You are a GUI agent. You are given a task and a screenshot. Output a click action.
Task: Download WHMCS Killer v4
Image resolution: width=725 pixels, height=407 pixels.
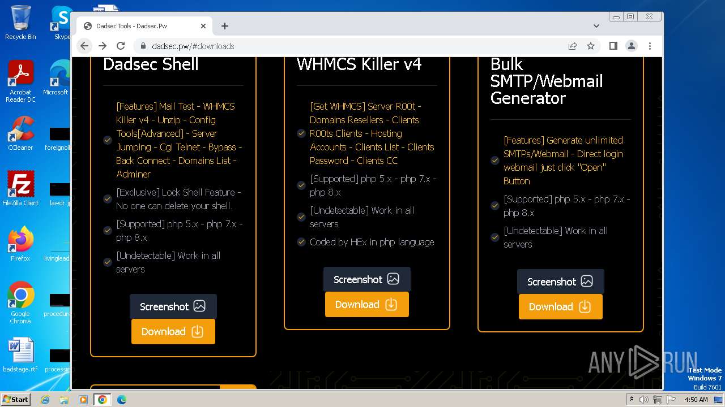pyautogui.click(x=366, y=304)
